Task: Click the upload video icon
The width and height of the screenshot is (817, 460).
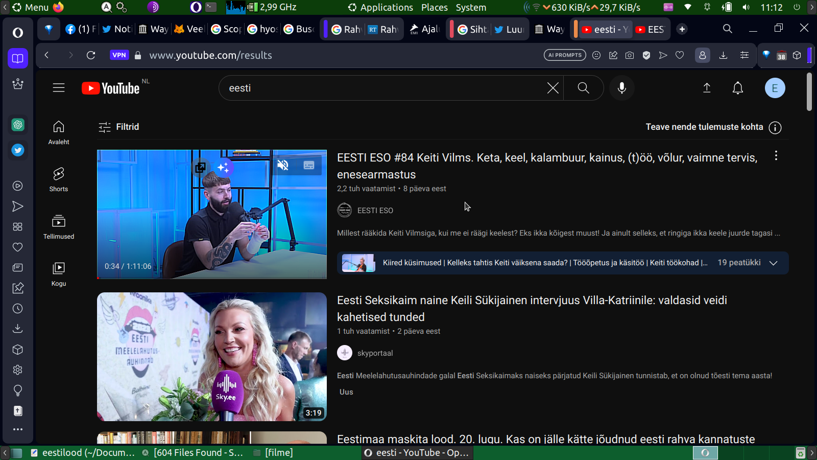Action: tap(707, 88)
